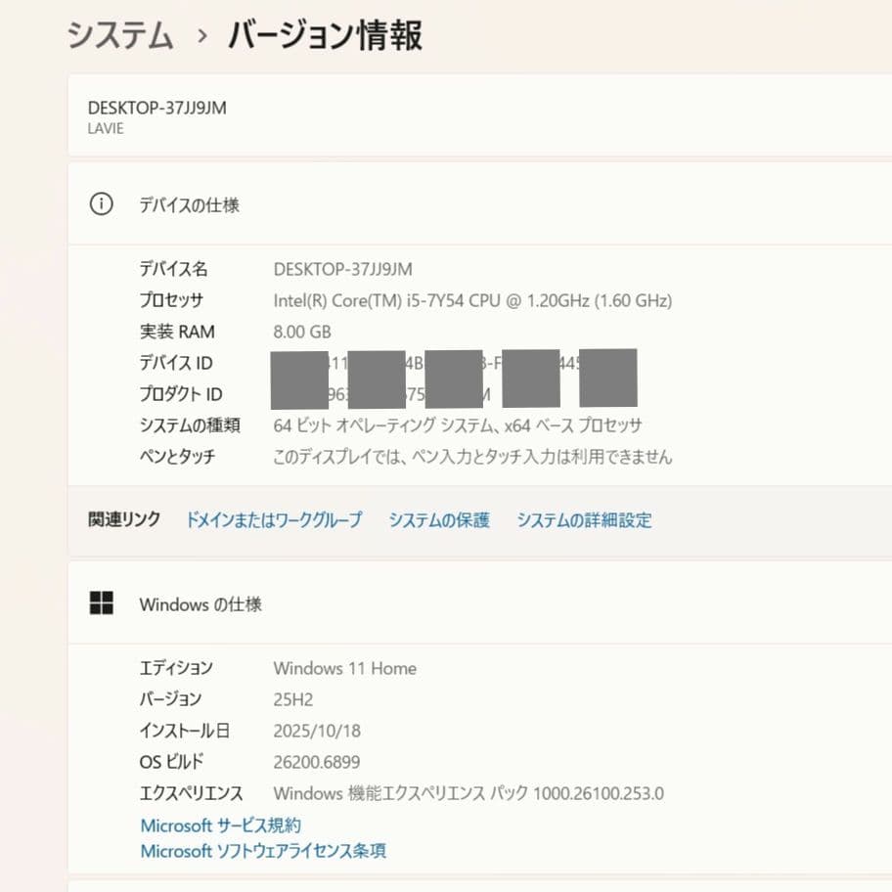Select the エディション Windows 11 Home text
The image size is (892, 892).
tap(344, 668)
